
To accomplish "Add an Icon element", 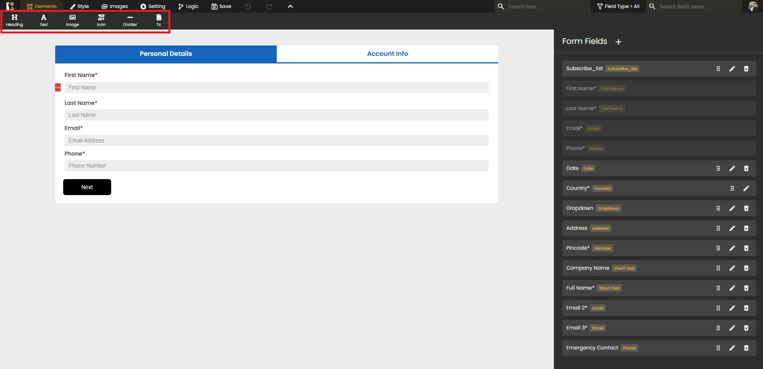I will [101, 20].
